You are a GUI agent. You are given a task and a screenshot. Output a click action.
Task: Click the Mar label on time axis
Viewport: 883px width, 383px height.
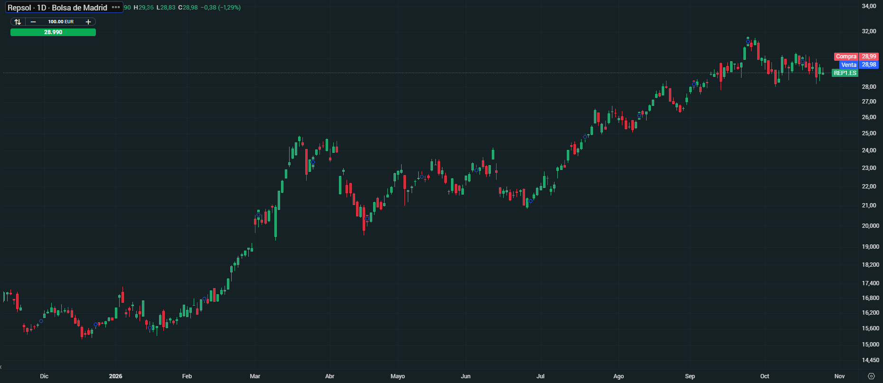tap(255, 376)
